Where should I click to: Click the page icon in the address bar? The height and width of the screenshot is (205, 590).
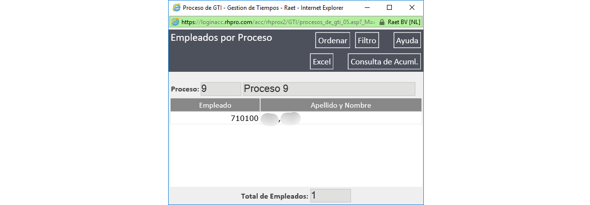pos(175,22)
